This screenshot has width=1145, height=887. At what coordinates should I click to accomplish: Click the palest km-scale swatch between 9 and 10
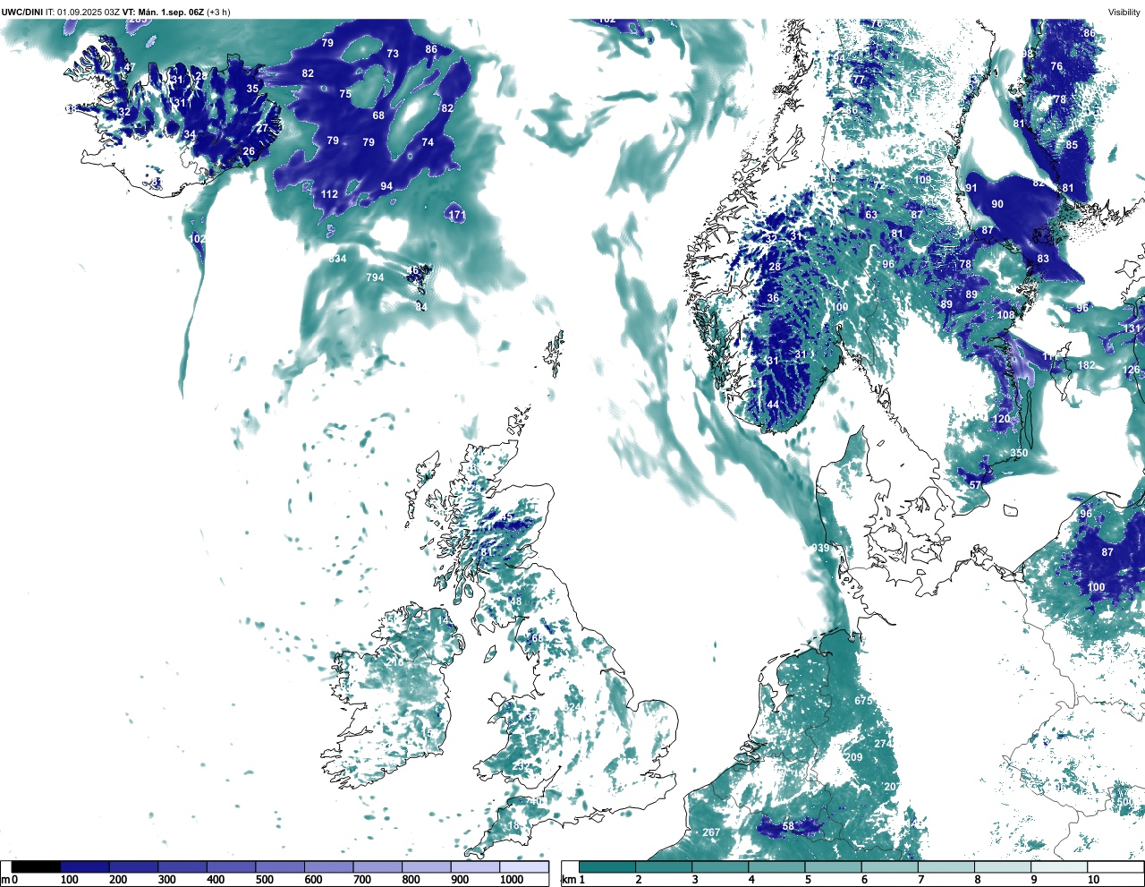(x=1060, y=867)
